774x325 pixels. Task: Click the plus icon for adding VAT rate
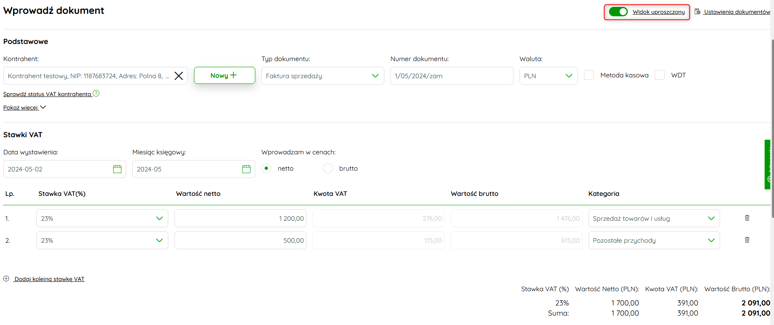(6, 279)
